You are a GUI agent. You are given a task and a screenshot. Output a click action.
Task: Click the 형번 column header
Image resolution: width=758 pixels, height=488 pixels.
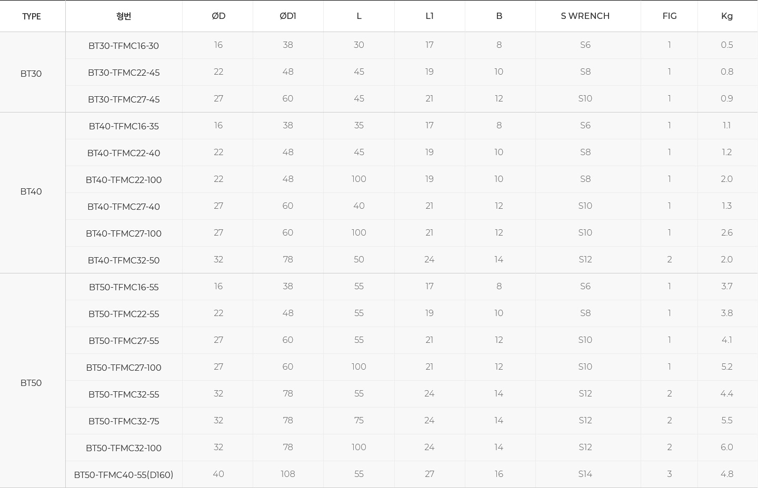(124, 16)
